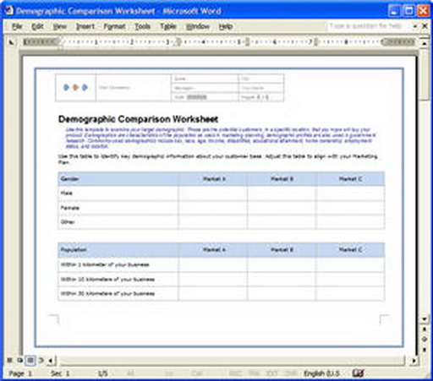Image resolution: width=433 pixels, height=381 pixels.
Task: Go to next page browse button
Action: click(425, 350)
